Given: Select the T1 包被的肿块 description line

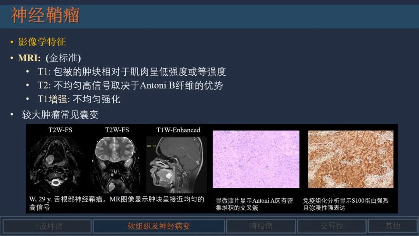Looking at the screenshot, I should [x=132, y=72].
